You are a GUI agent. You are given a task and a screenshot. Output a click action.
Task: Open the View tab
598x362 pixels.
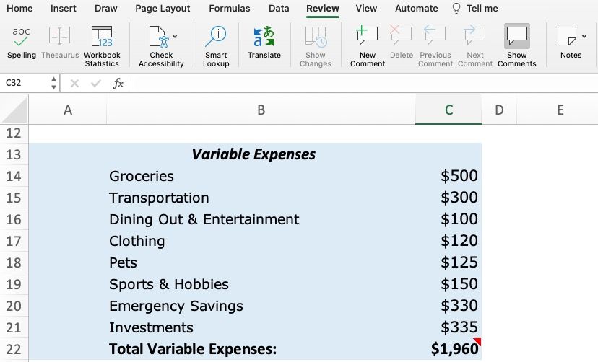tap(366, 9)
